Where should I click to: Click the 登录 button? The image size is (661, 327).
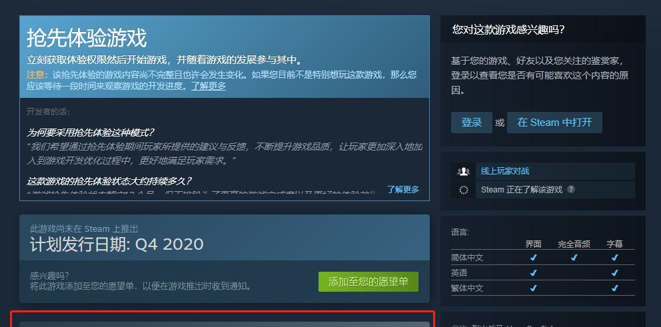pos(471,123)
